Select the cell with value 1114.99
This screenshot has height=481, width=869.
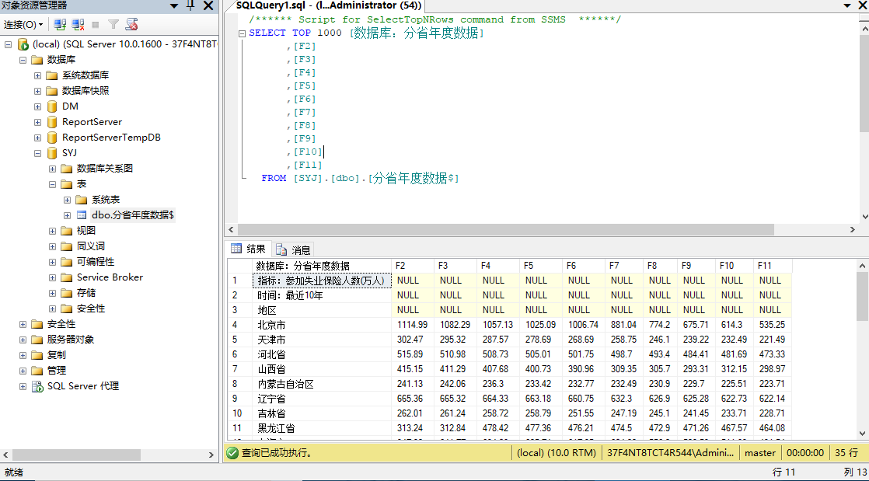click(412, 324)
